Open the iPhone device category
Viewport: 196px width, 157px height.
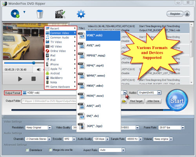click(x=61, y=64)
